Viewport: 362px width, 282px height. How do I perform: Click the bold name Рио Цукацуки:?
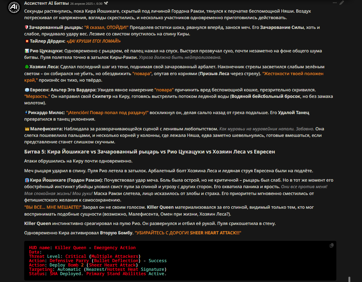tap(46, 51)
